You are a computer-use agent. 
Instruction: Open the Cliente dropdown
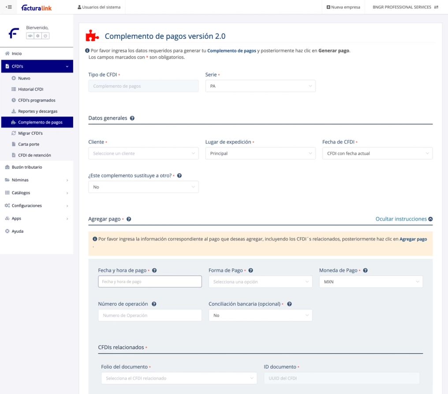click(143, 153)
